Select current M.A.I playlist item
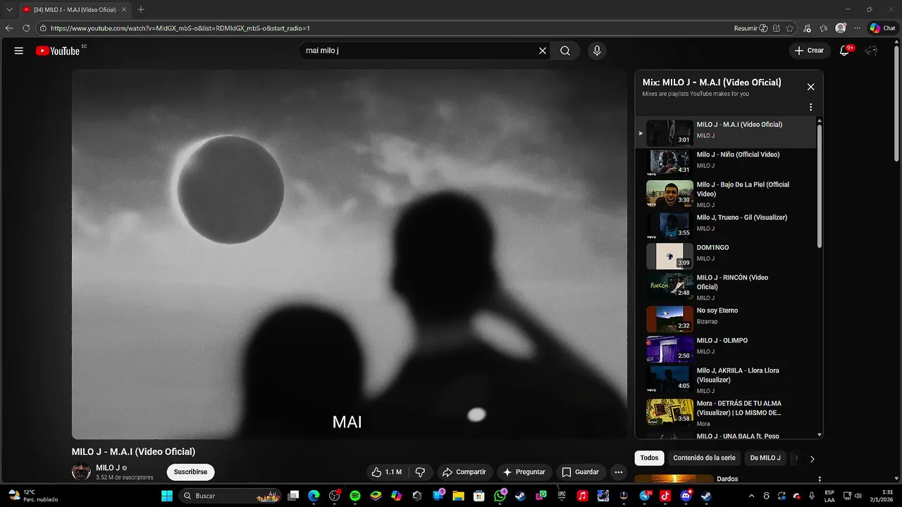Image resolution: width=902 pixels, height=507 pixels. click(726, 132)
